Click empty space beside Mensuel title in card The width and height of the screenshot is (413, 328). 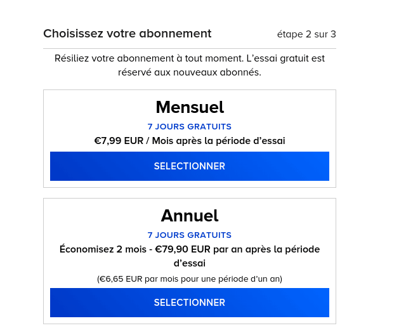pyautogui.click(x=277, y=107)
